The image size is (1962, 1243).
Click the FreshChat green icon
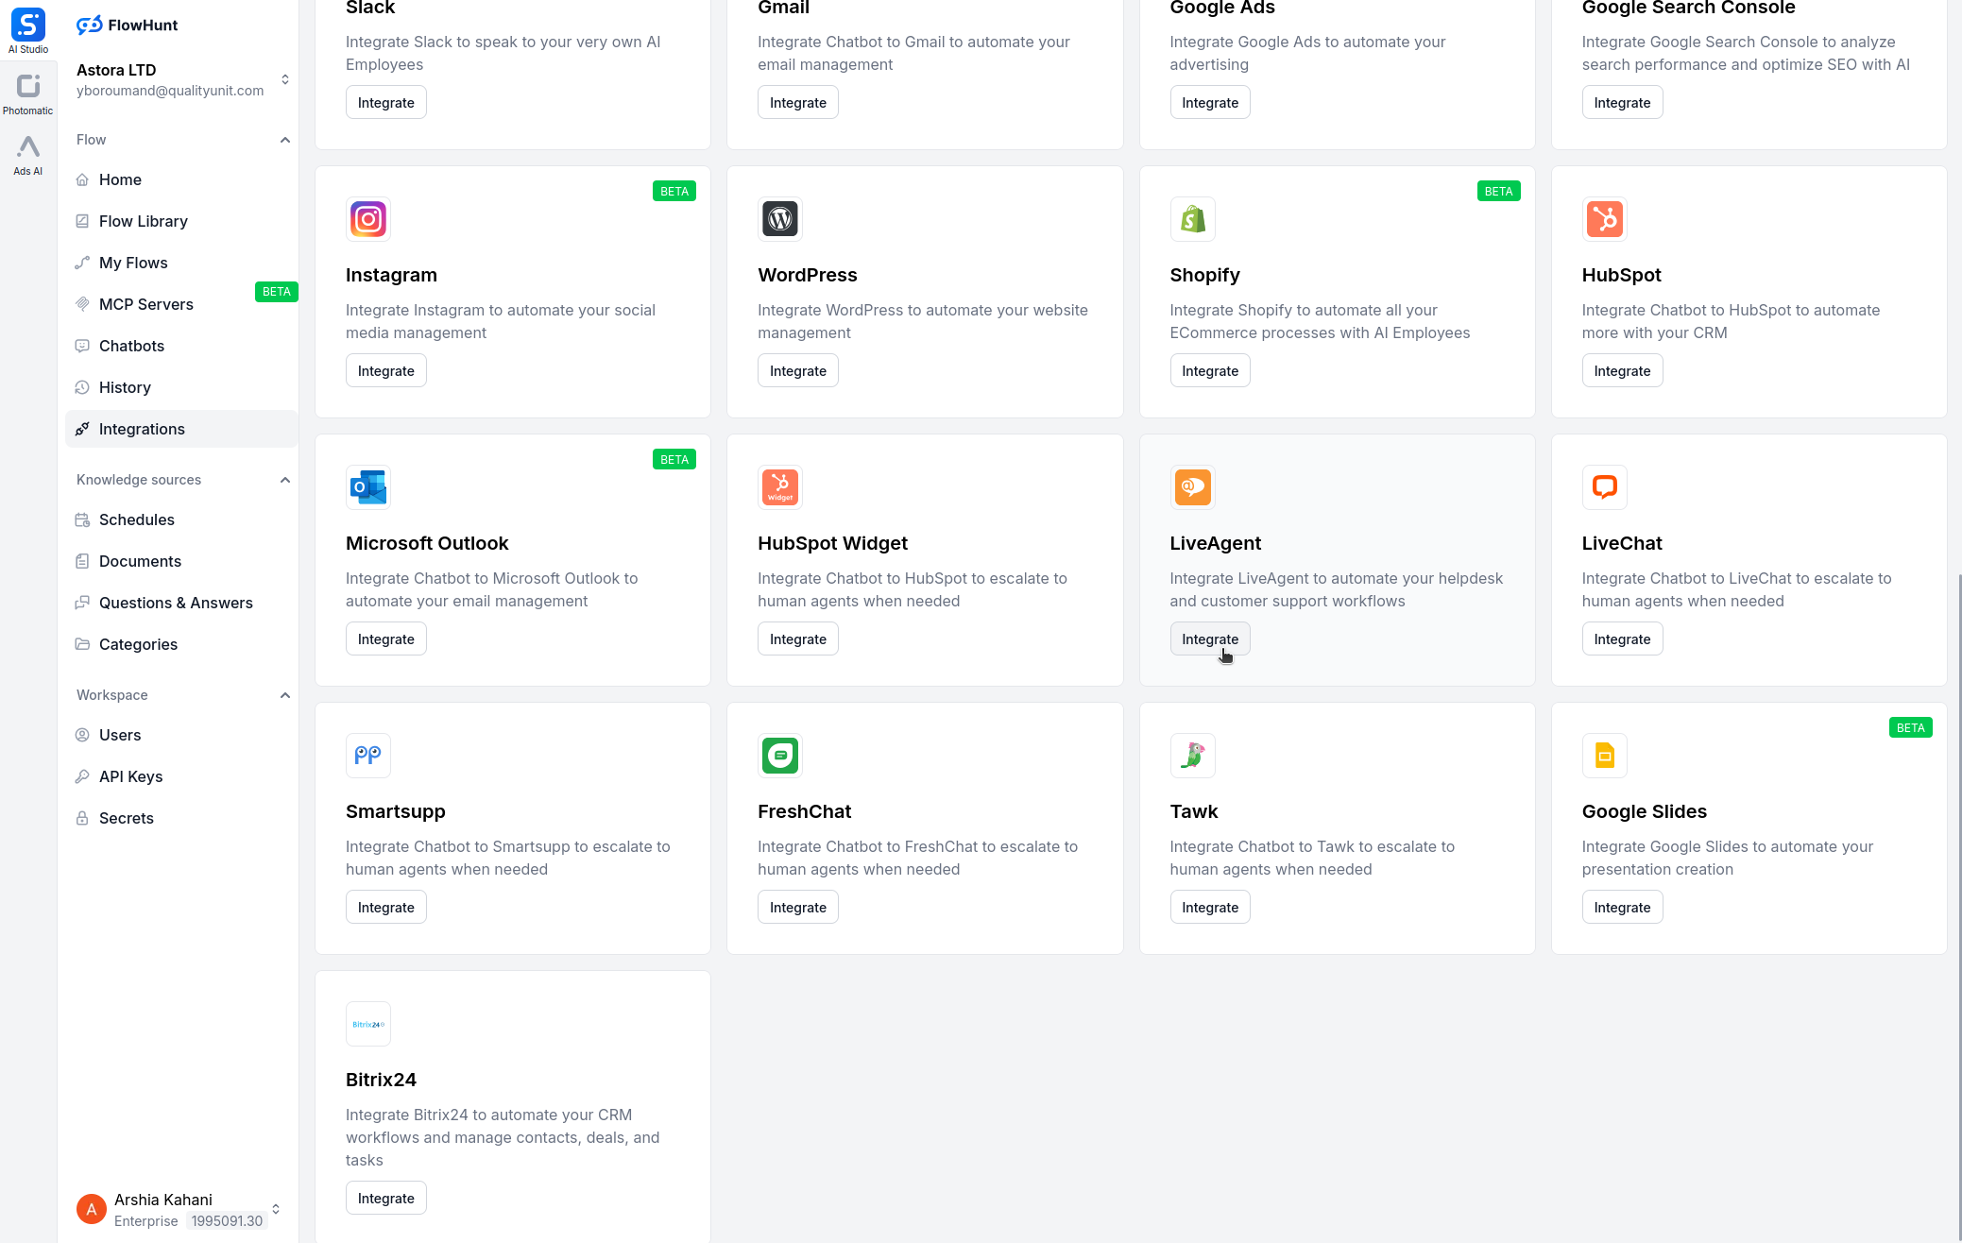click(x=780, y=756)
